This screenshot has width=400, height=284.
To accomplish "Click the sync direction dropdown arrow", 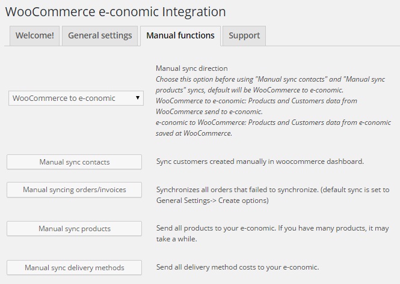I will click(138, 98).
